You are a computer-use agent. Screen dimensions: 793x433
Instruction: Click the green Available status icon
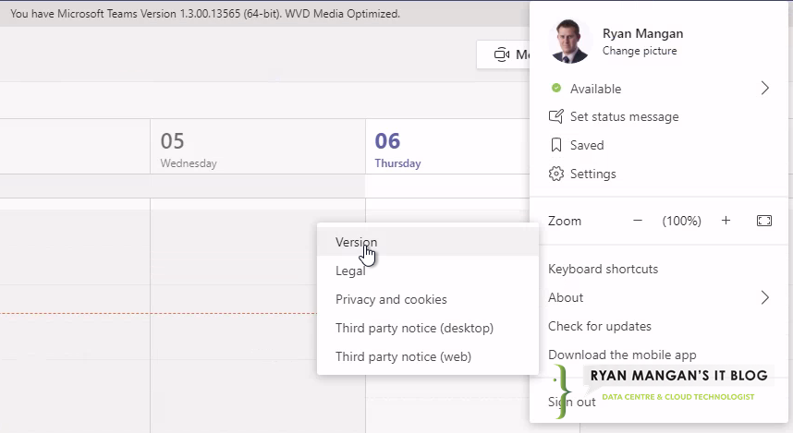click(x=555, y=88)
